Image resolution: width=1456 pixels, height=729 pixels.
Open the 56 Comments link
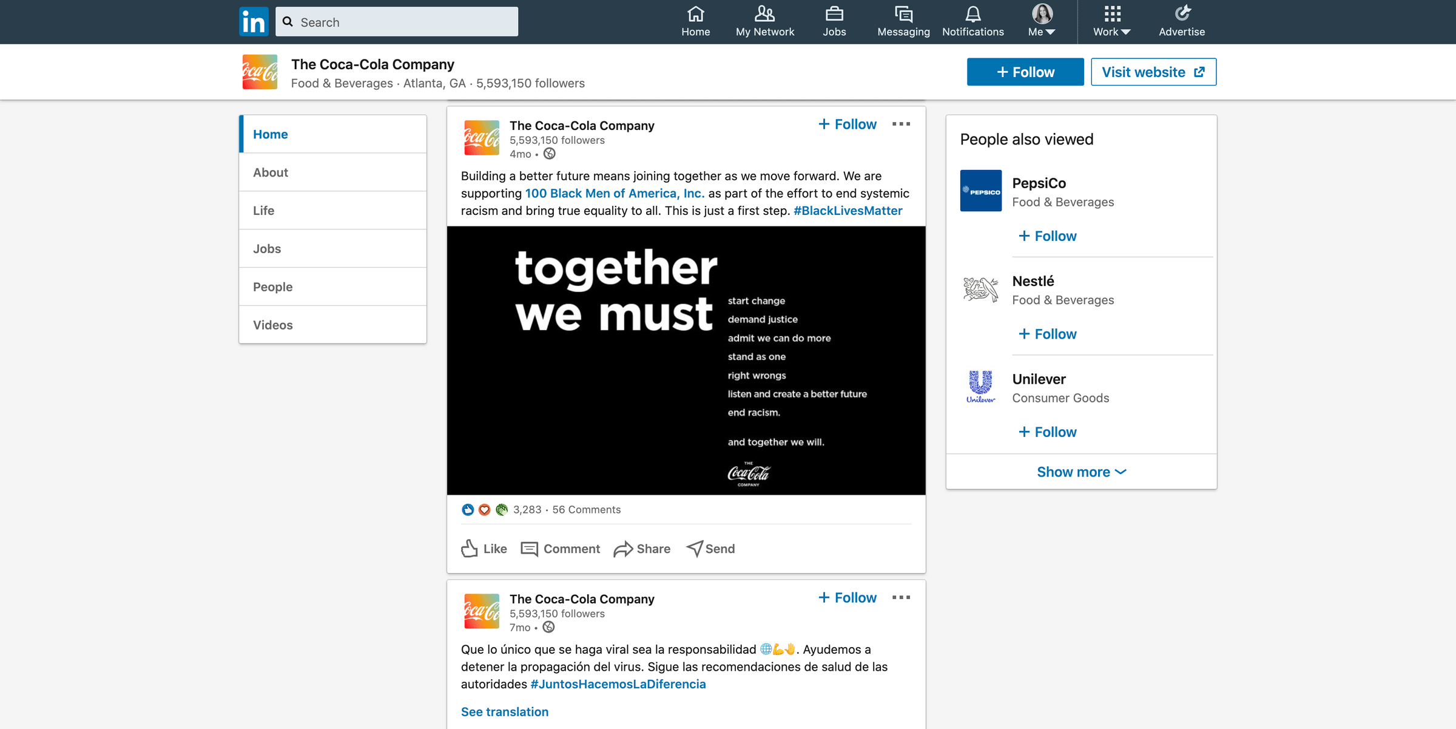point(587,510)
